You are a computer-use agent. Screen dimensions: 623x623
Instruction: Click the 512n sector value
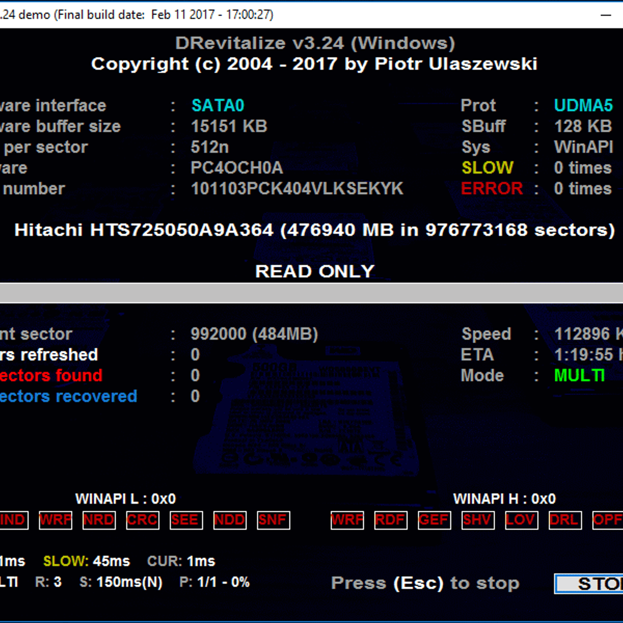pyautogui.click(x=209, y=147)
